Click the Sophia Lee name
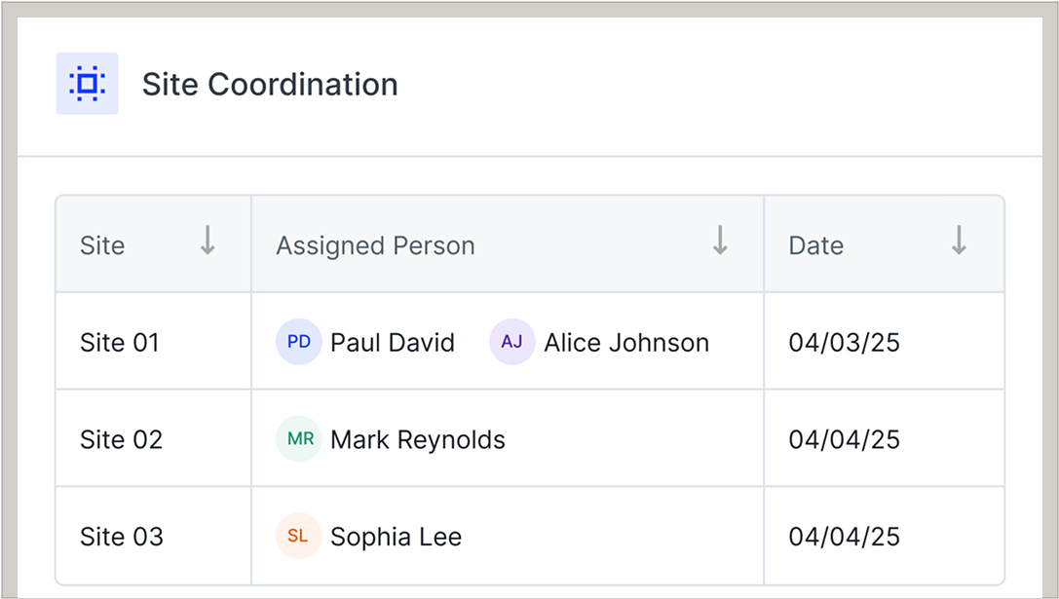The image size is (1059, 599). [x=396, y=538]
